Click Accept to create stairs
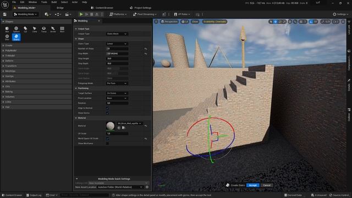 click(x=252, y=185)
